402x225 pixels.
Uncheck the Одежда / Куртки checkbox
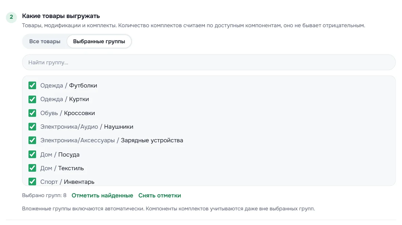[32, 99]
